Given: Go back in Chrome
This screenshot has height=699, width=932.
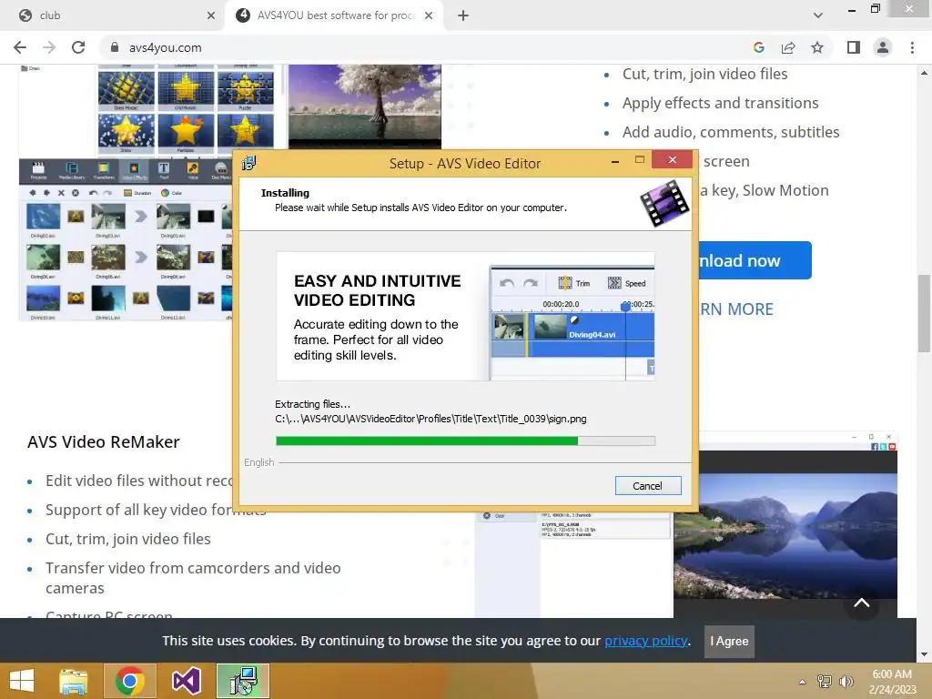Looking at the screenshot, I should point(20,47).
